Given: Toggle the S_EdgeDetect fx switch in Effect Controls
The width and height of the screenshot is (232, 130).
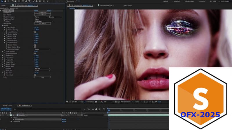Looking at the screenshot, I should tap(2, 11).
